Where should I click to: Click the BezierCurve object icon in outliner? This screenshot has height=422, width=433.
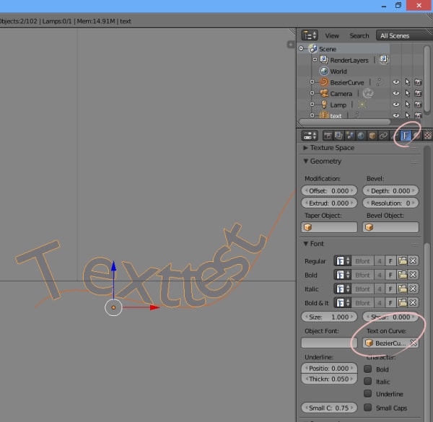pyautogui.click(x=324, y=82)
